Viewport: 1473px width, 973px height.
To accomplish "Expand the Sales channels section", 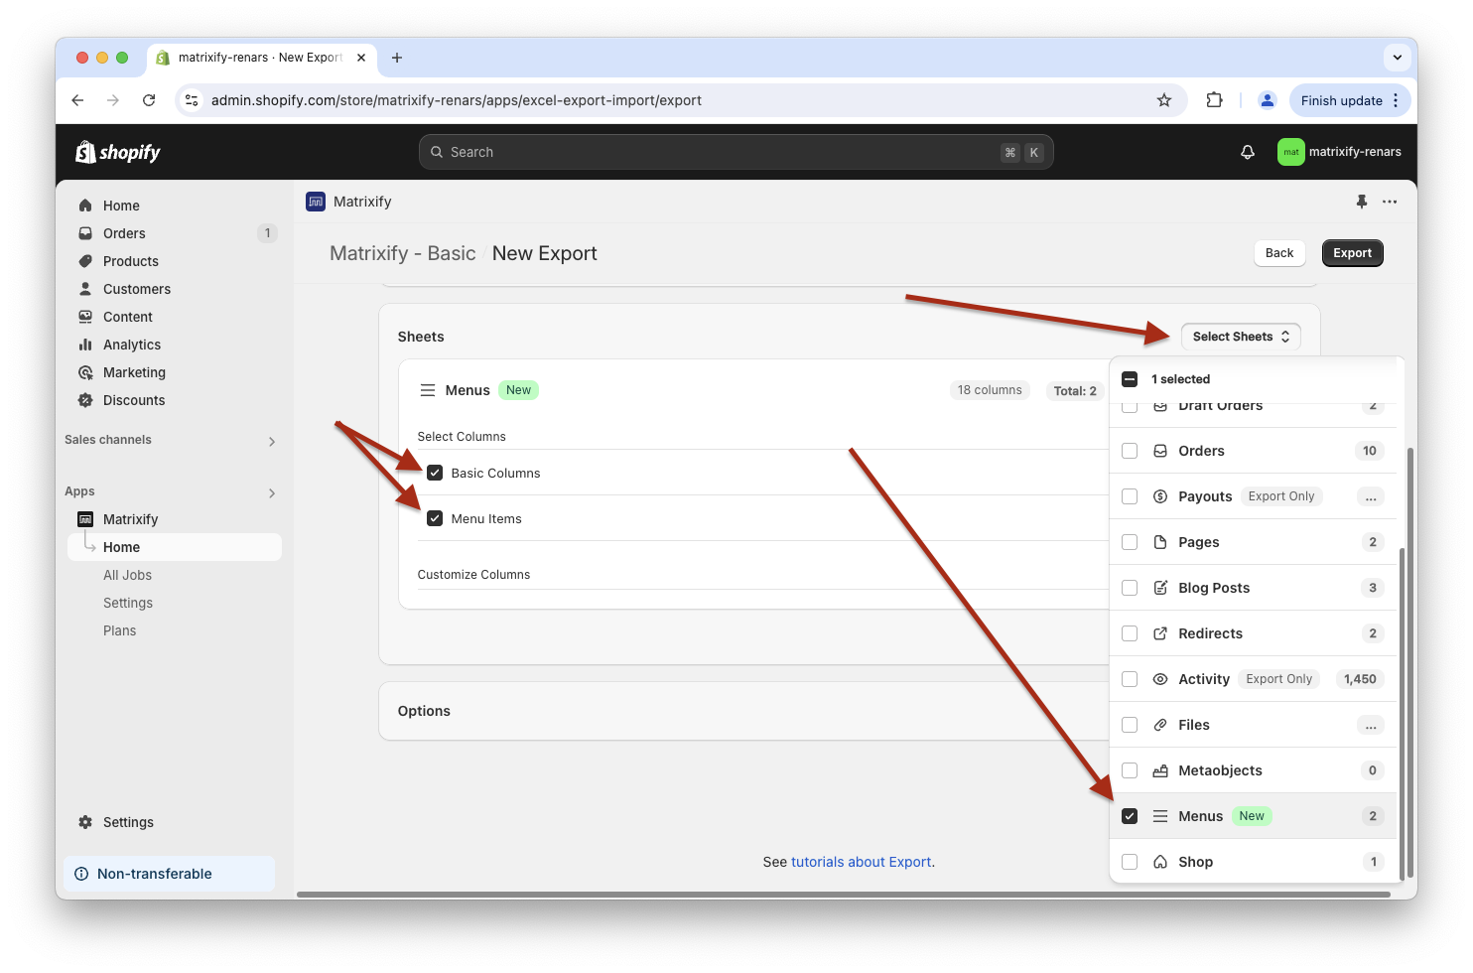I will 271,441.
